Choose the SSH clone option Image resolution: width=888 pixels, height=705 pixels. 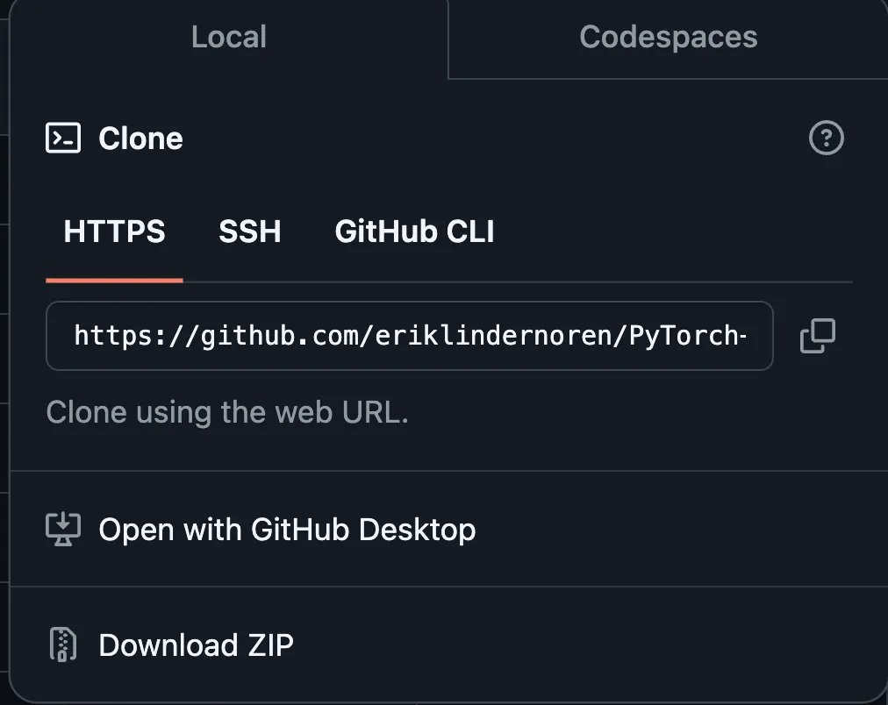[x=250, y=231]
